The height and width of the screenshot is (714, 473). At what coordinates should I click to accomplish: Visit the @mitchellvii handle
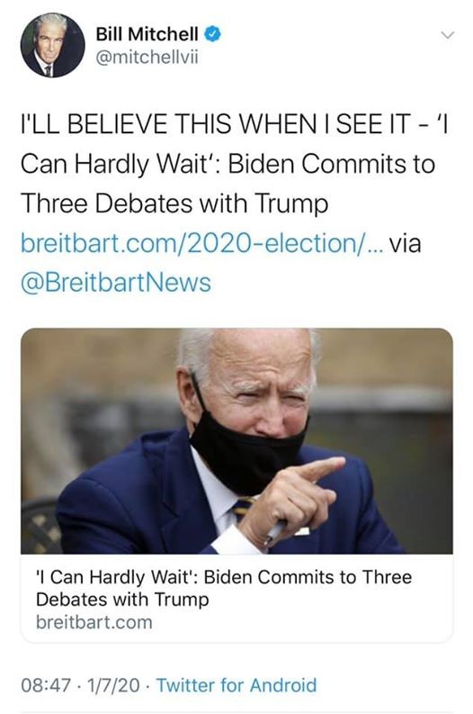click(147, 58)
